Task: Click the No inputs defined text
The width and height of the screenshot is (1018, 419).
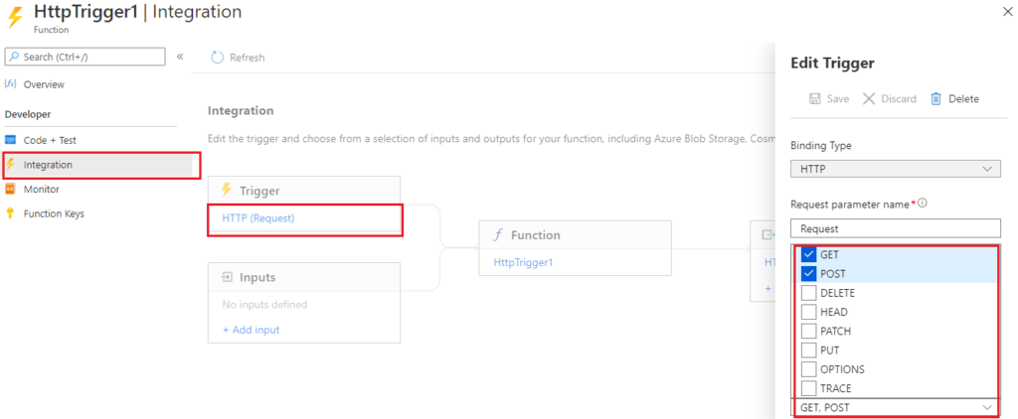Action: tap(264, 304)
